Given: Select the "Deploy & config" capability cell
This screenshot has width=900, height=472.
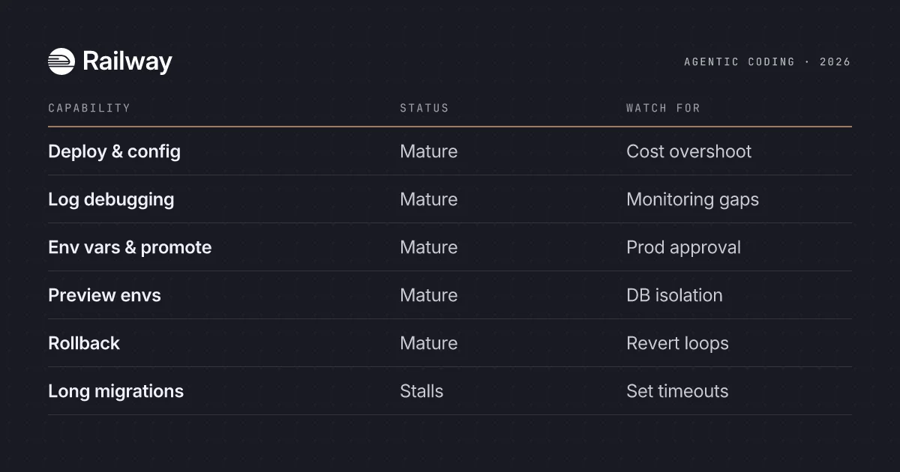Looking at the screenshot, I should click(114, 151).
